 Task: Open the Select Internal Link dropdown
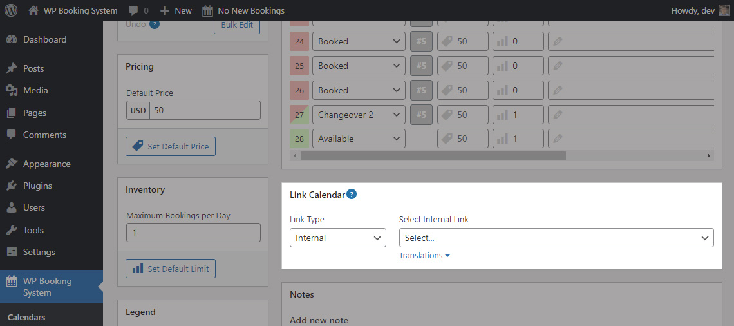(x=556, y=238)
